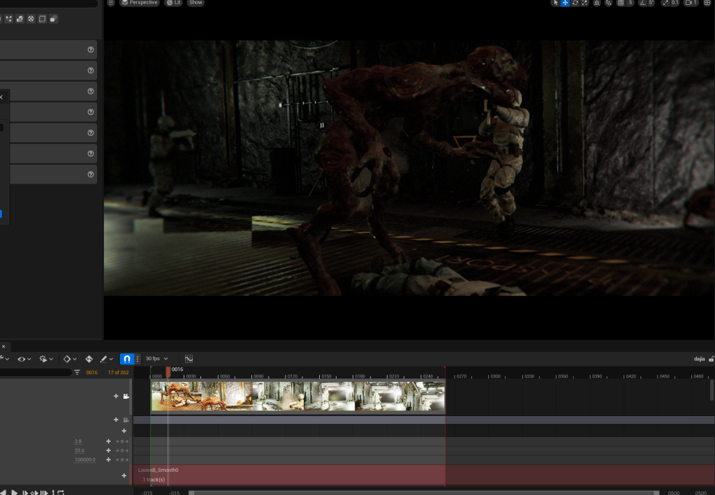Play the sequence with the play button
The height and width of the screenshot is (495, 715).
point(14,492)
